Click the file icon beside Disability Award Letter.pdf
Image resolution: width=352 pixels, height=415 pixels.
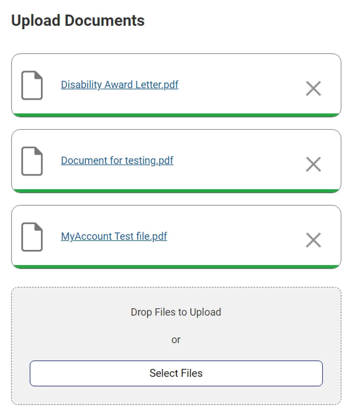(32, 85)
